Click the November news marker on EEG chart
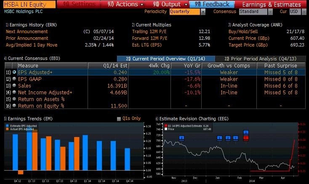Image resolution: width=309 pixels, height=184 pixels. pos(181,138)
